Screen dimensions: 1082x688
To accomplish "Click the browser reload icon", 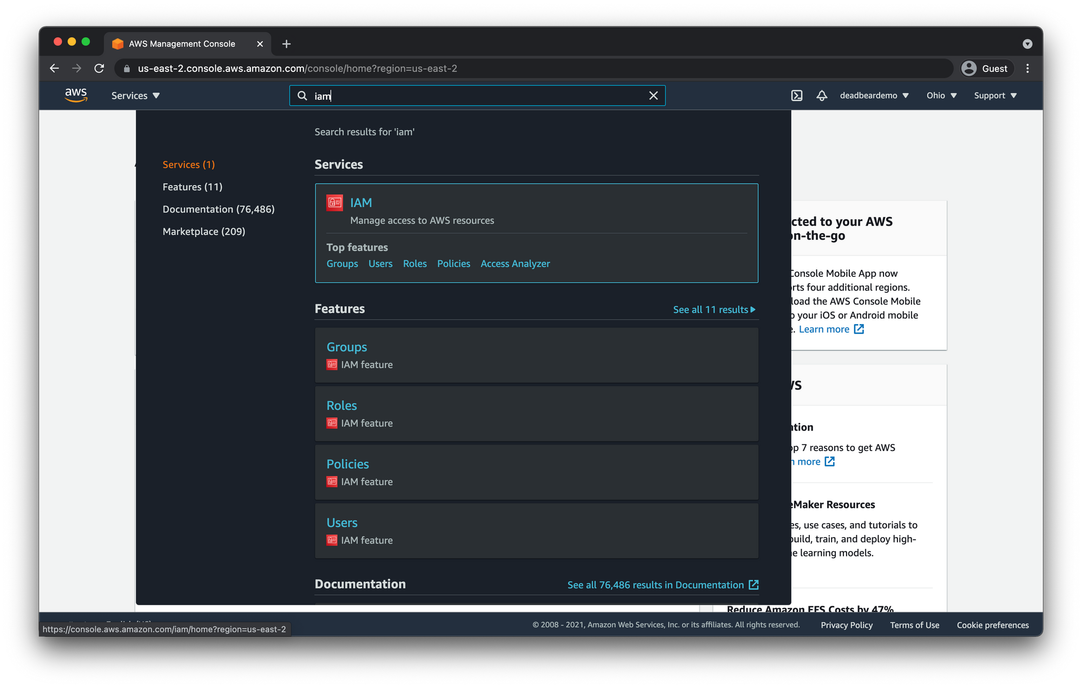I will [x=99, y=69].
